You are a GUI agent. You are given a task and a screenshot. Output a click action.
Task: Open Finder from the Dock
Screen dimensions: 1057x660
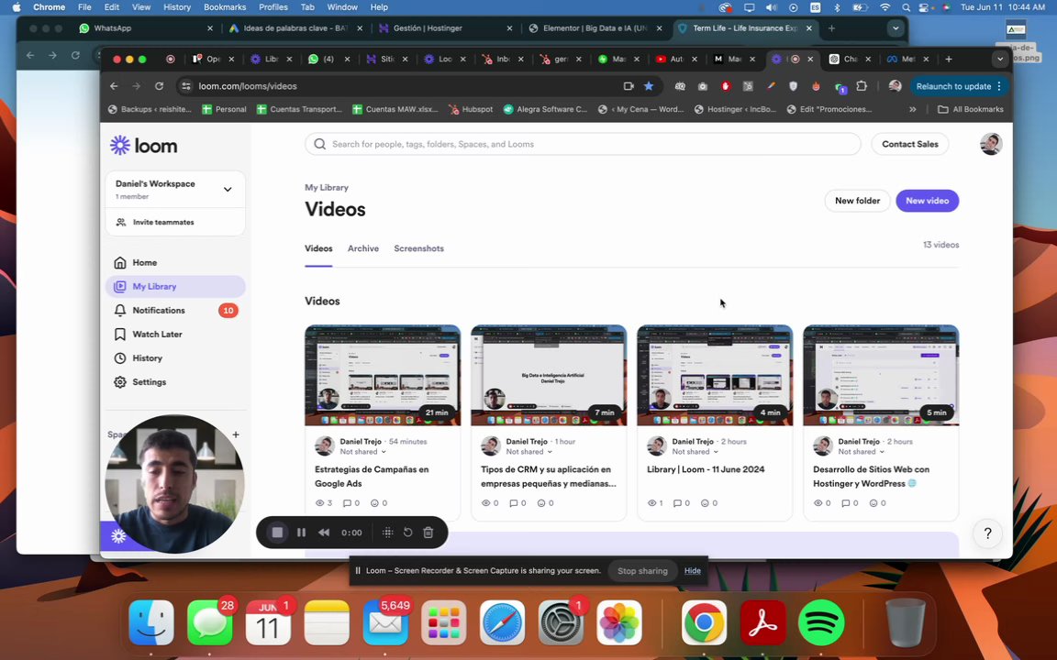151,622
